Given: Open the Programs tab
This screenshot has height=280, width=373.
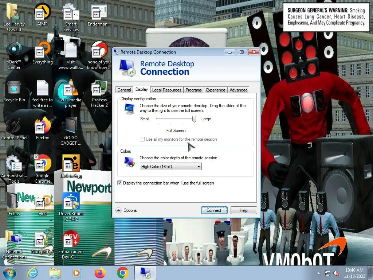Looking at the screenshot, I should [x=193, y=90].
